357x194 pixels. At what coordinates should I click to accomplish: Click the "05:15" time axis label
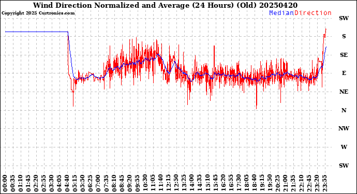[x=75, y=183]
